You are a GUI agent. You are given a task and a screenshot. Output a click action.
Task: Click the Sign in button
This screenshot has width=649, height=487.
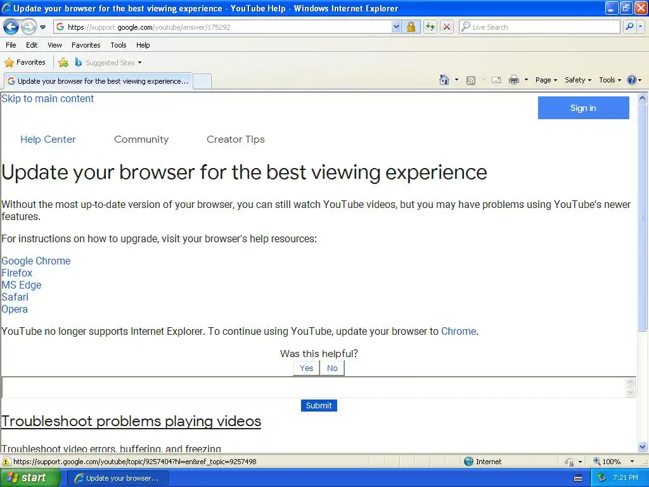tap(583, 108)
